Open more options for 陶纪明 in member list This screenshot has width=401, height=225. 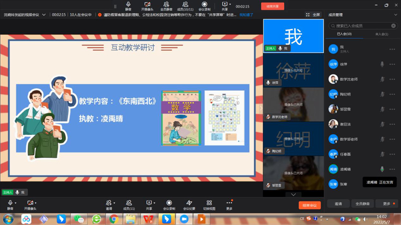392,94
